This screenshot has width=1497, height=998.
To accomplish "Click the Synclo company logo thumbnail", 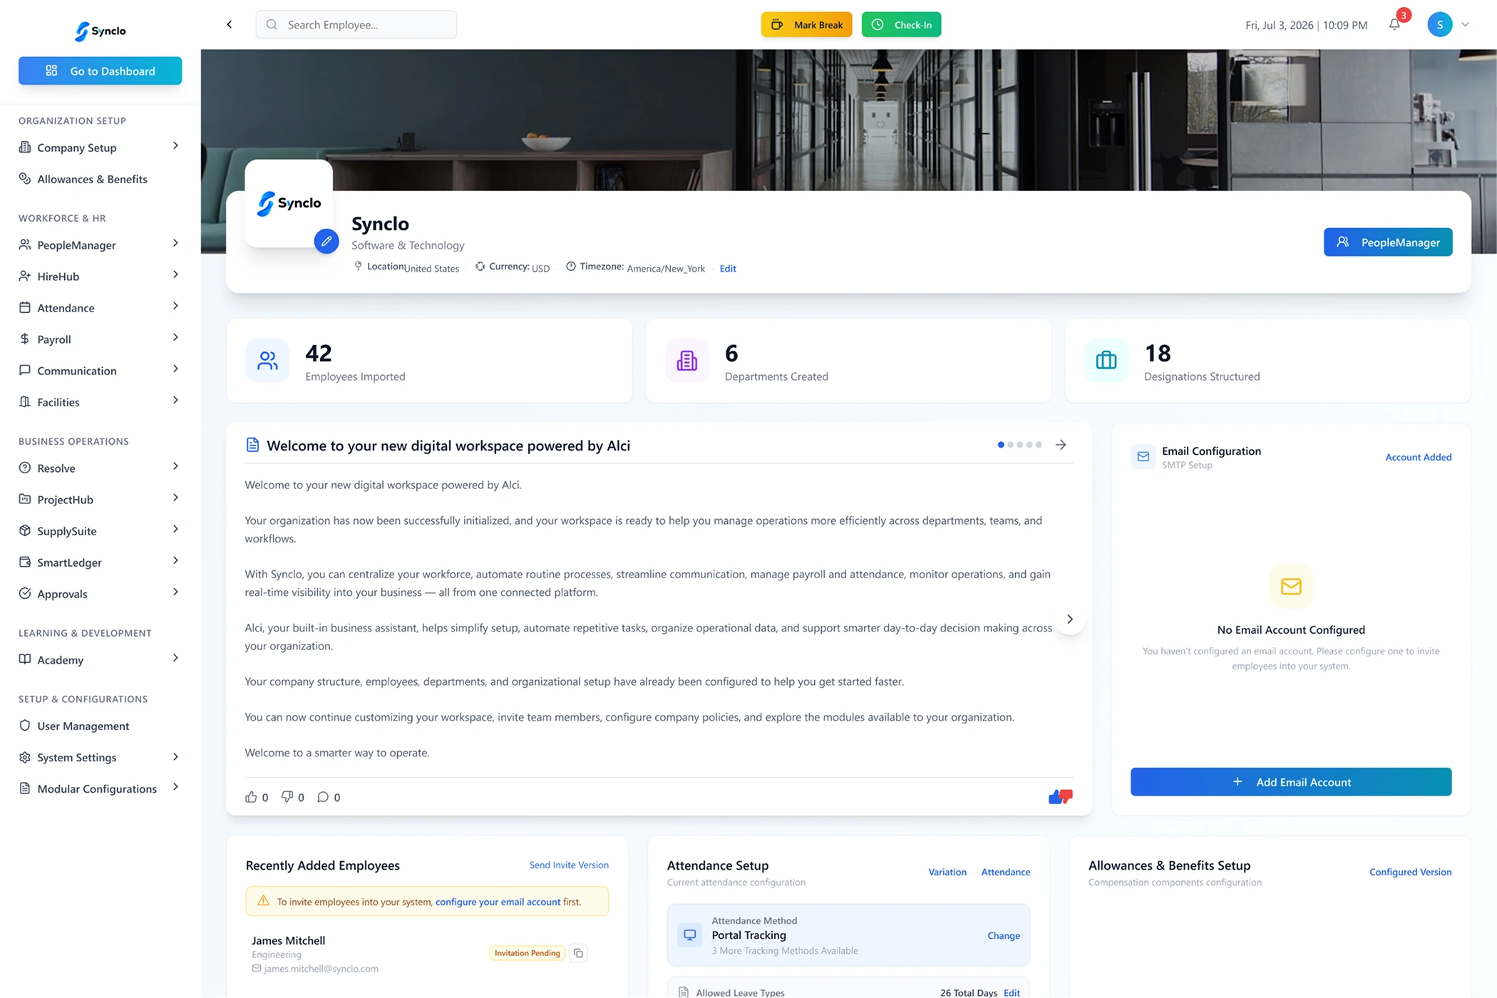I will tap(289, 203).
